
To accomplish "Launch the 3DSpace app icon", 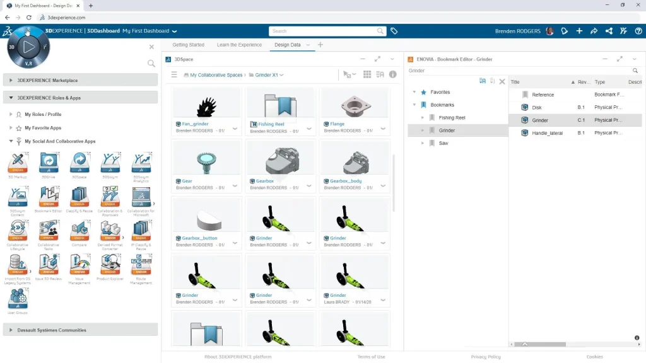I will (x=79, y=163).
